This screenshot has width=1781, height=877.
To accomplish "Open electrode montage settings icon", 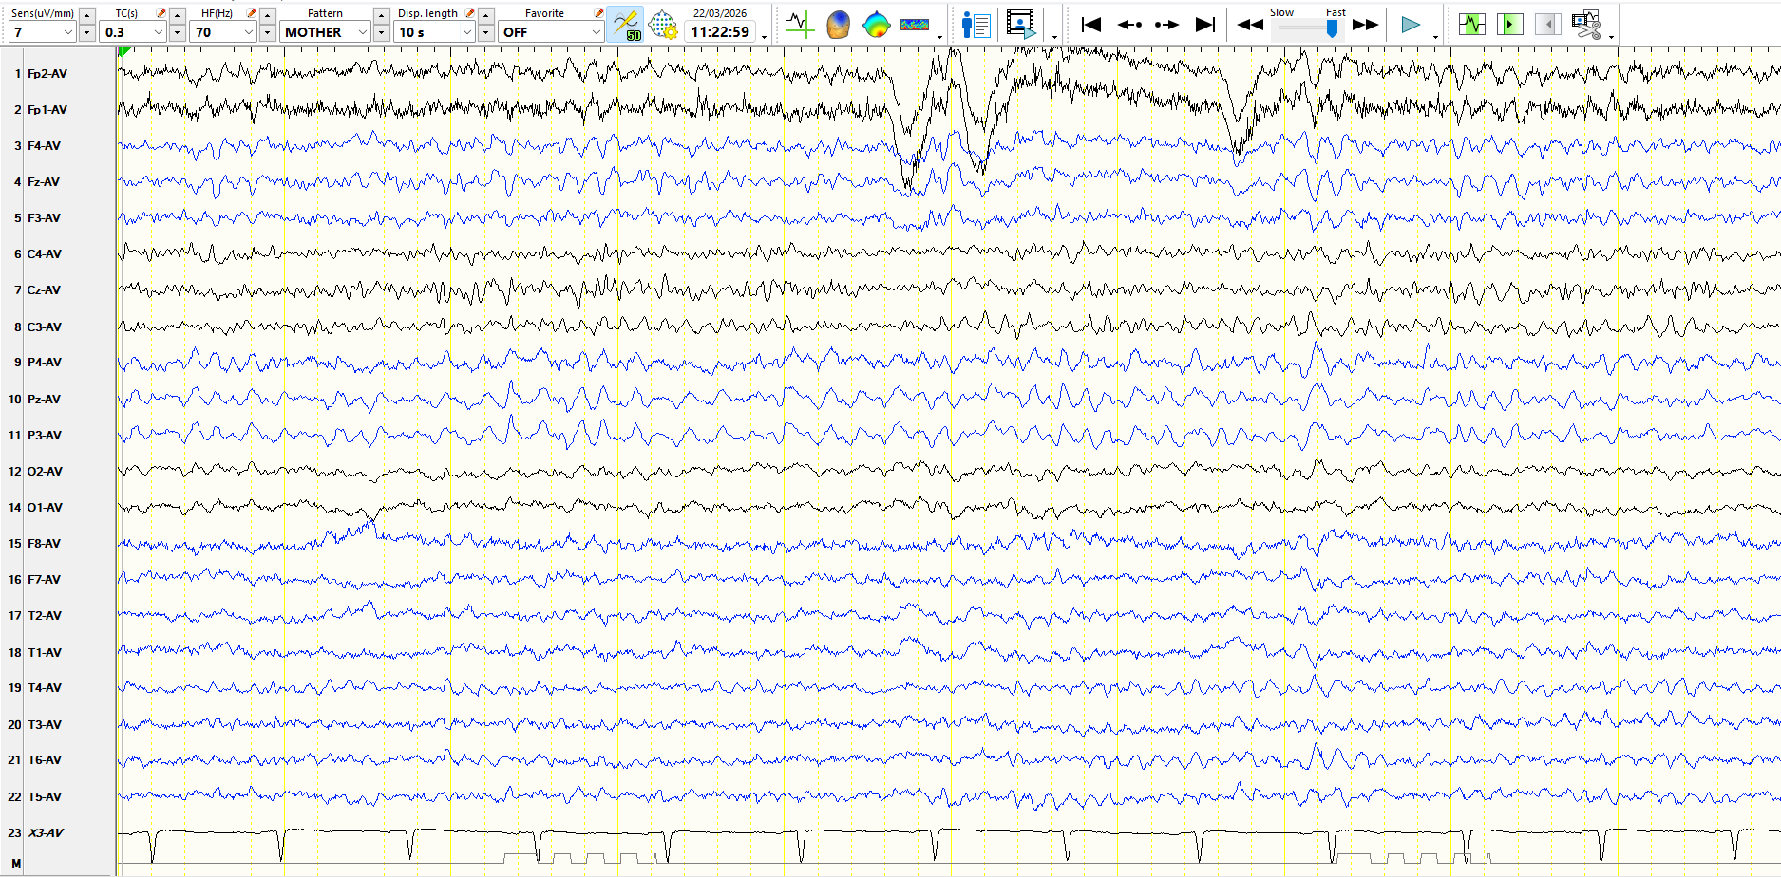I will coord(662,25).
